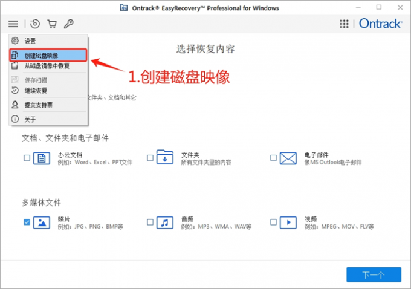Click the 视频 play icon
Viewport: 411px width, 289px height.
[x=288, y=222]
